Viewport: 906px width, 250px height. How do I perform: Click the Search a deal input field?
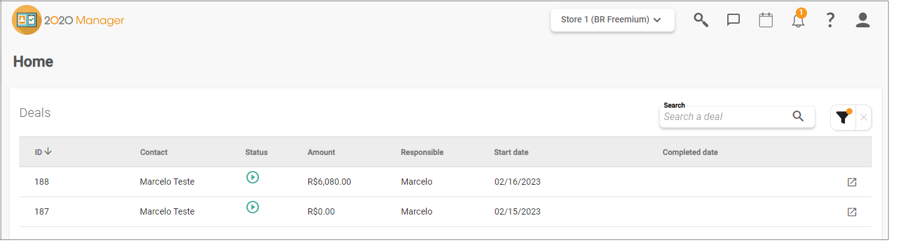coord(725,116)
